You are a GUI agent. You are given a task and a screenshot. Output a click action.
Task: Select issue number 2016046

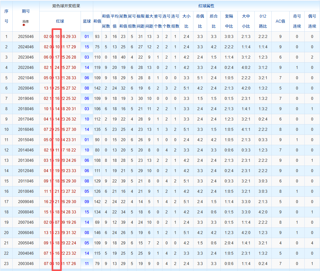click(x=26, y=130)
